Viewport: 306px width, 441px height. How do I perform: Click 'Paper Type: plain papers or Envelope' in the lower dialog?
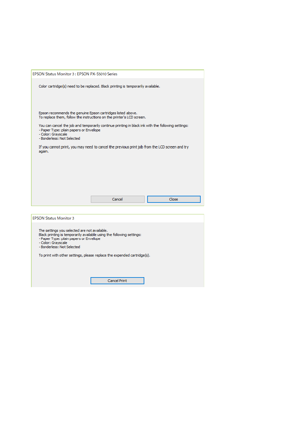(x=70, y=239)
